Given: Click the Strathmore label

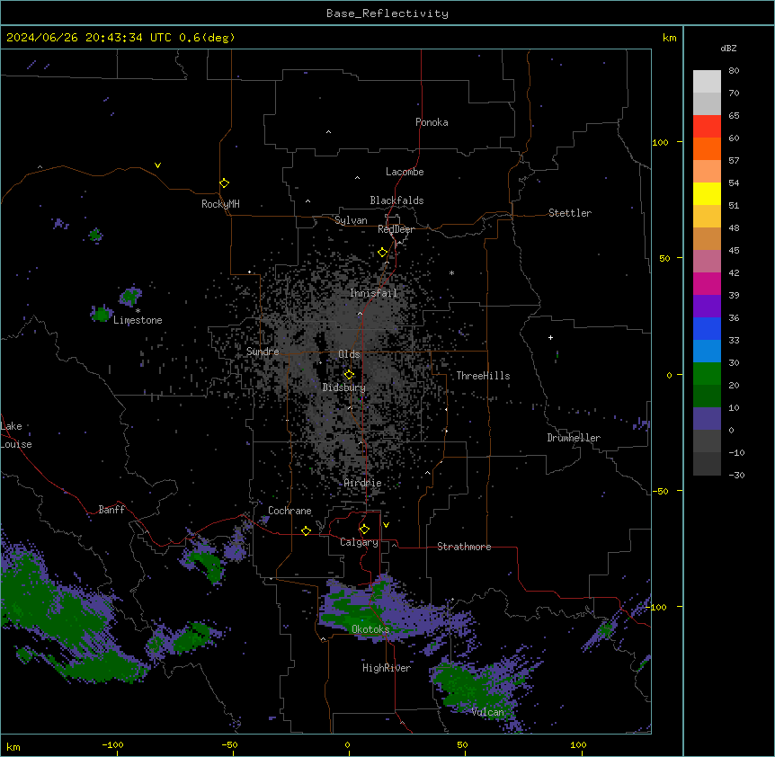Looking at the screenshot, I should pos(464,547).
